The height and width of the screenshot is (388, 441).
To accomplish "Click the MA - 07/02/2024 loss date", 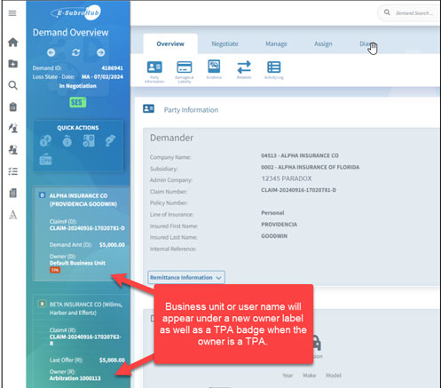I will pyautogui.click(x=102, y=77).
